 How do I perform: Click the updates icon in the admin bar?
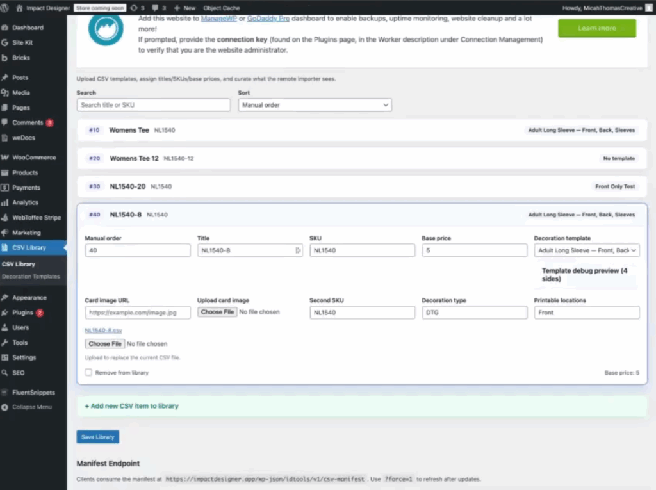133,8
